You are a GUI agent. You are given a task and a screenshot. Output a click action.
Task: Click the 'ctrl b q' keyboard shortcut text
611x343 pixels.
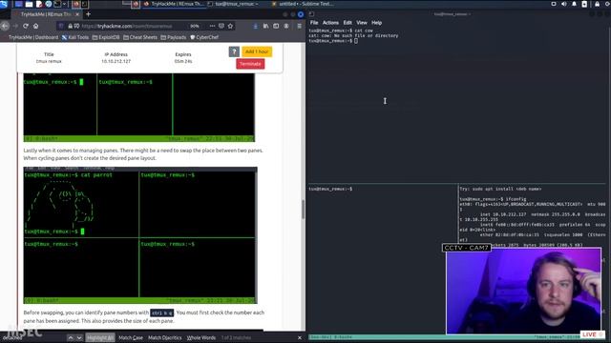click(x=161, y=313)
